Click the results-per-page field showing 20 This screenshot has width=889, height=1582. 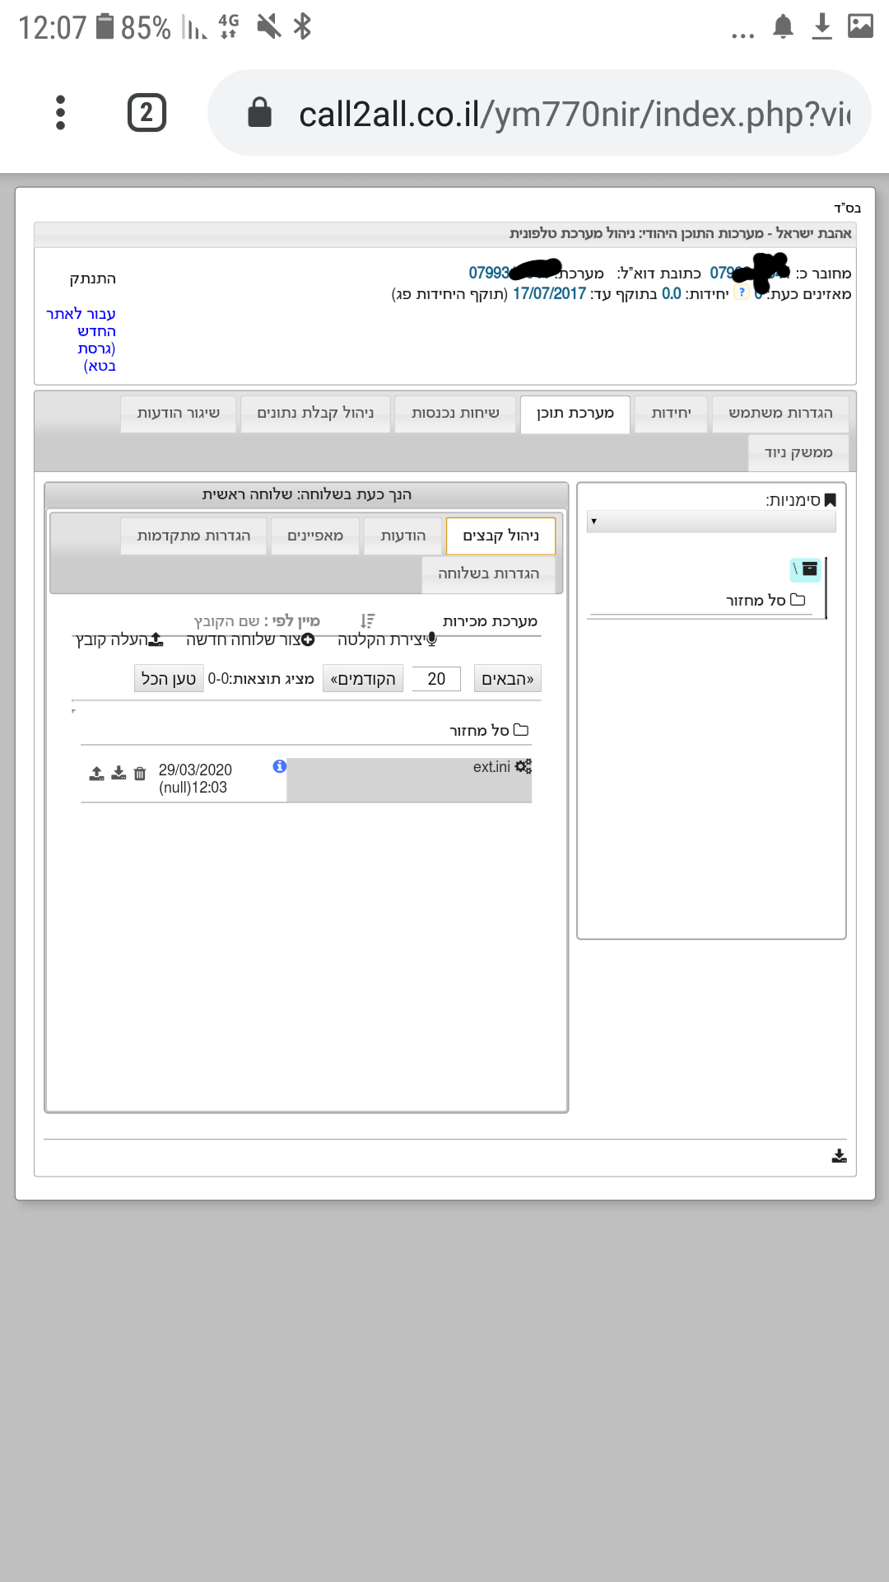436,679
